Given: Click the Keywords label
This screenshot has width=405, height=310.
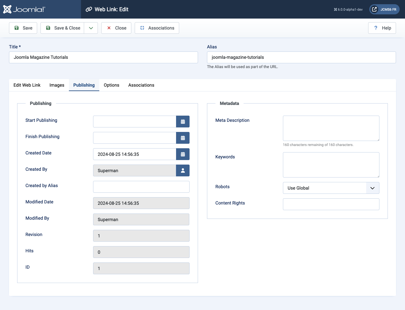Looking at the screenshot, I should (225, 157).
